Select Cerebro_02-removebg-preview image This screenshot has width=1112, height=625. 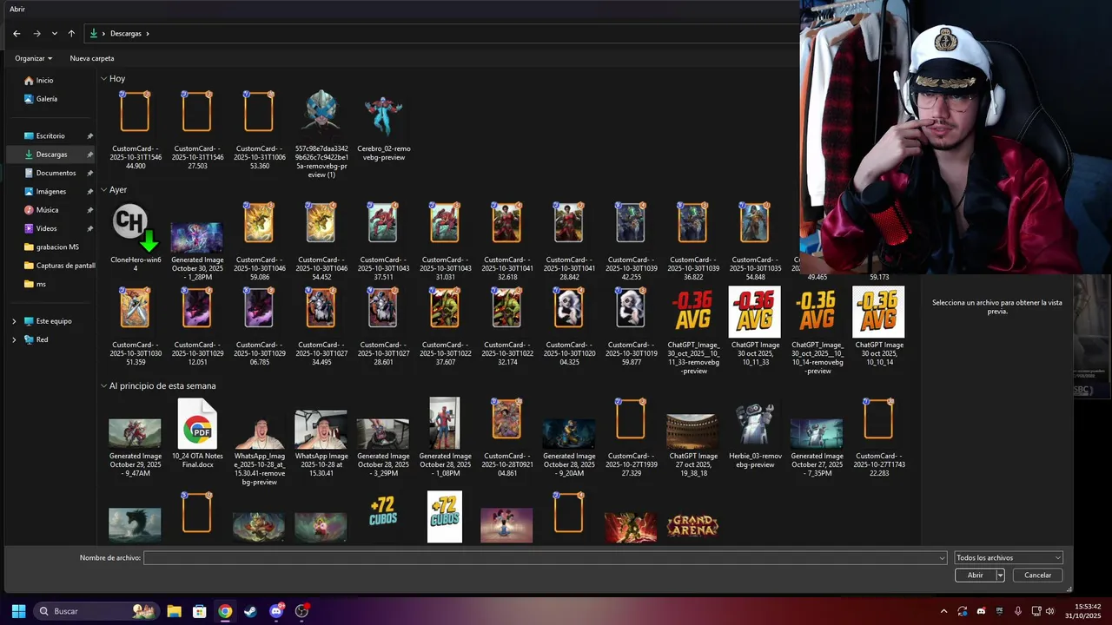tap(383, 125)
